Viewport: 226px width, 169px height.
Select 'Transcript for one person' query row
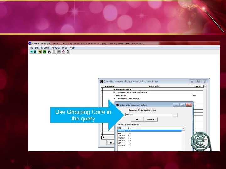[x=153, y=99]
